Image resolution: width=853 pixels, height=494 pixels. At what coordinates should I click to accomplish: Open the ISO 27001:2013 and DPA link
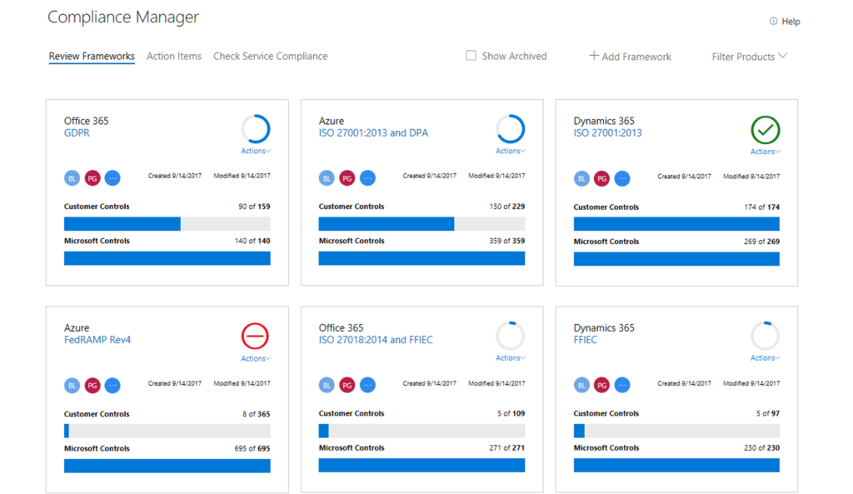coord(373,132)
